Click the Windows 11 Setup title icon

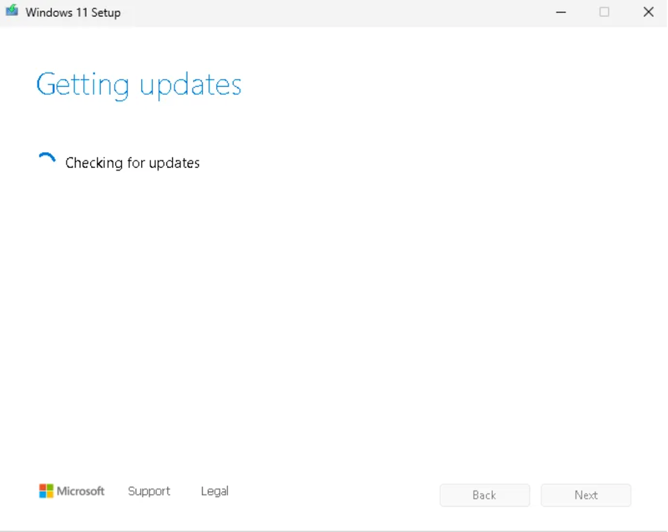click(x=12, y=11)
